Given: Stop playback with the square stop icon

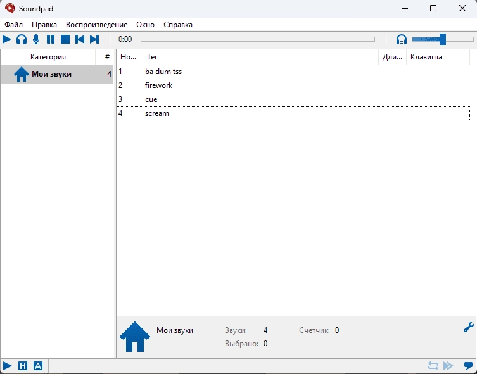Looking at the screenshot, I should (65, 39).
